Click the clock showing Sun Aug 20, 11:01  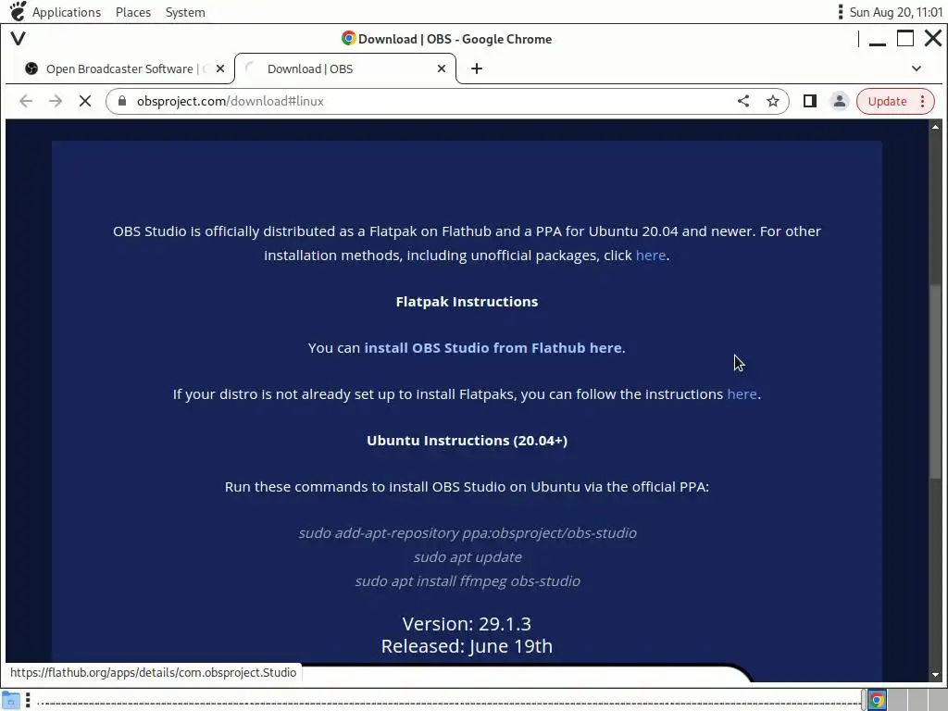coord(896,12)
